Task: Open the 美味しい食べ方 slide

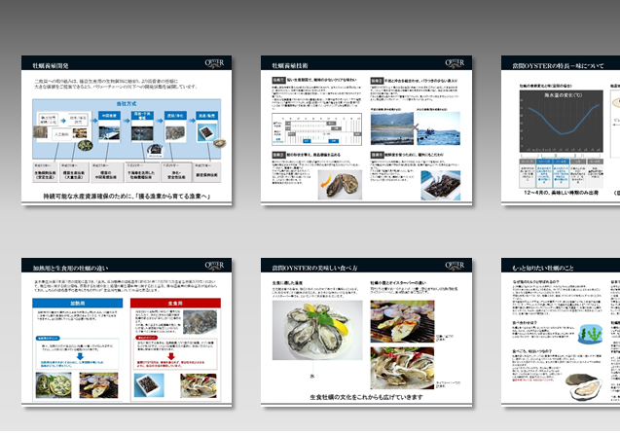Action: point(366,332)
